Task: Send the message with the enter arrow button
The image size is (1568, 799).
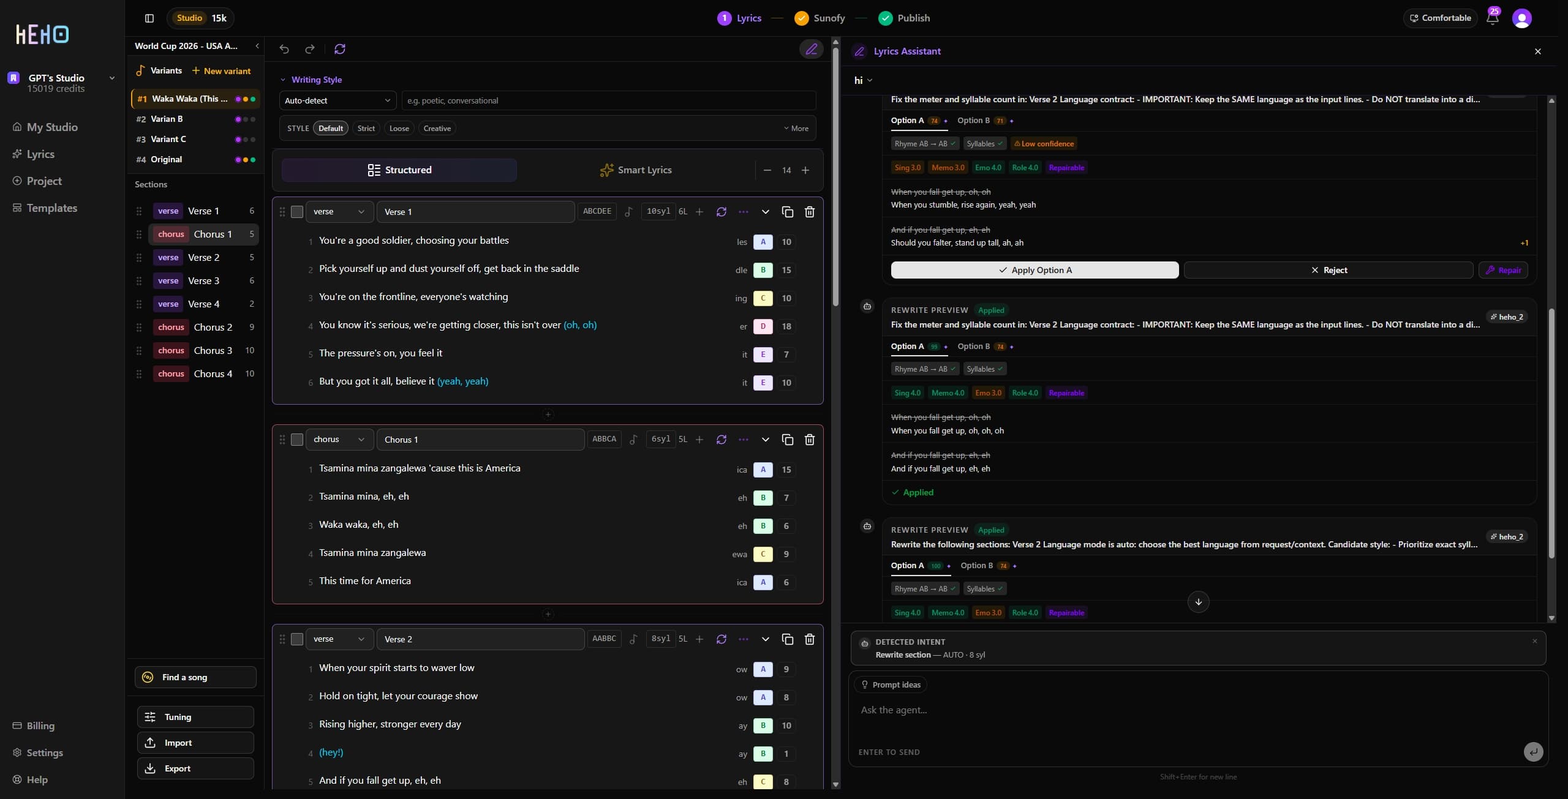Action: (x=1534, y=752)
